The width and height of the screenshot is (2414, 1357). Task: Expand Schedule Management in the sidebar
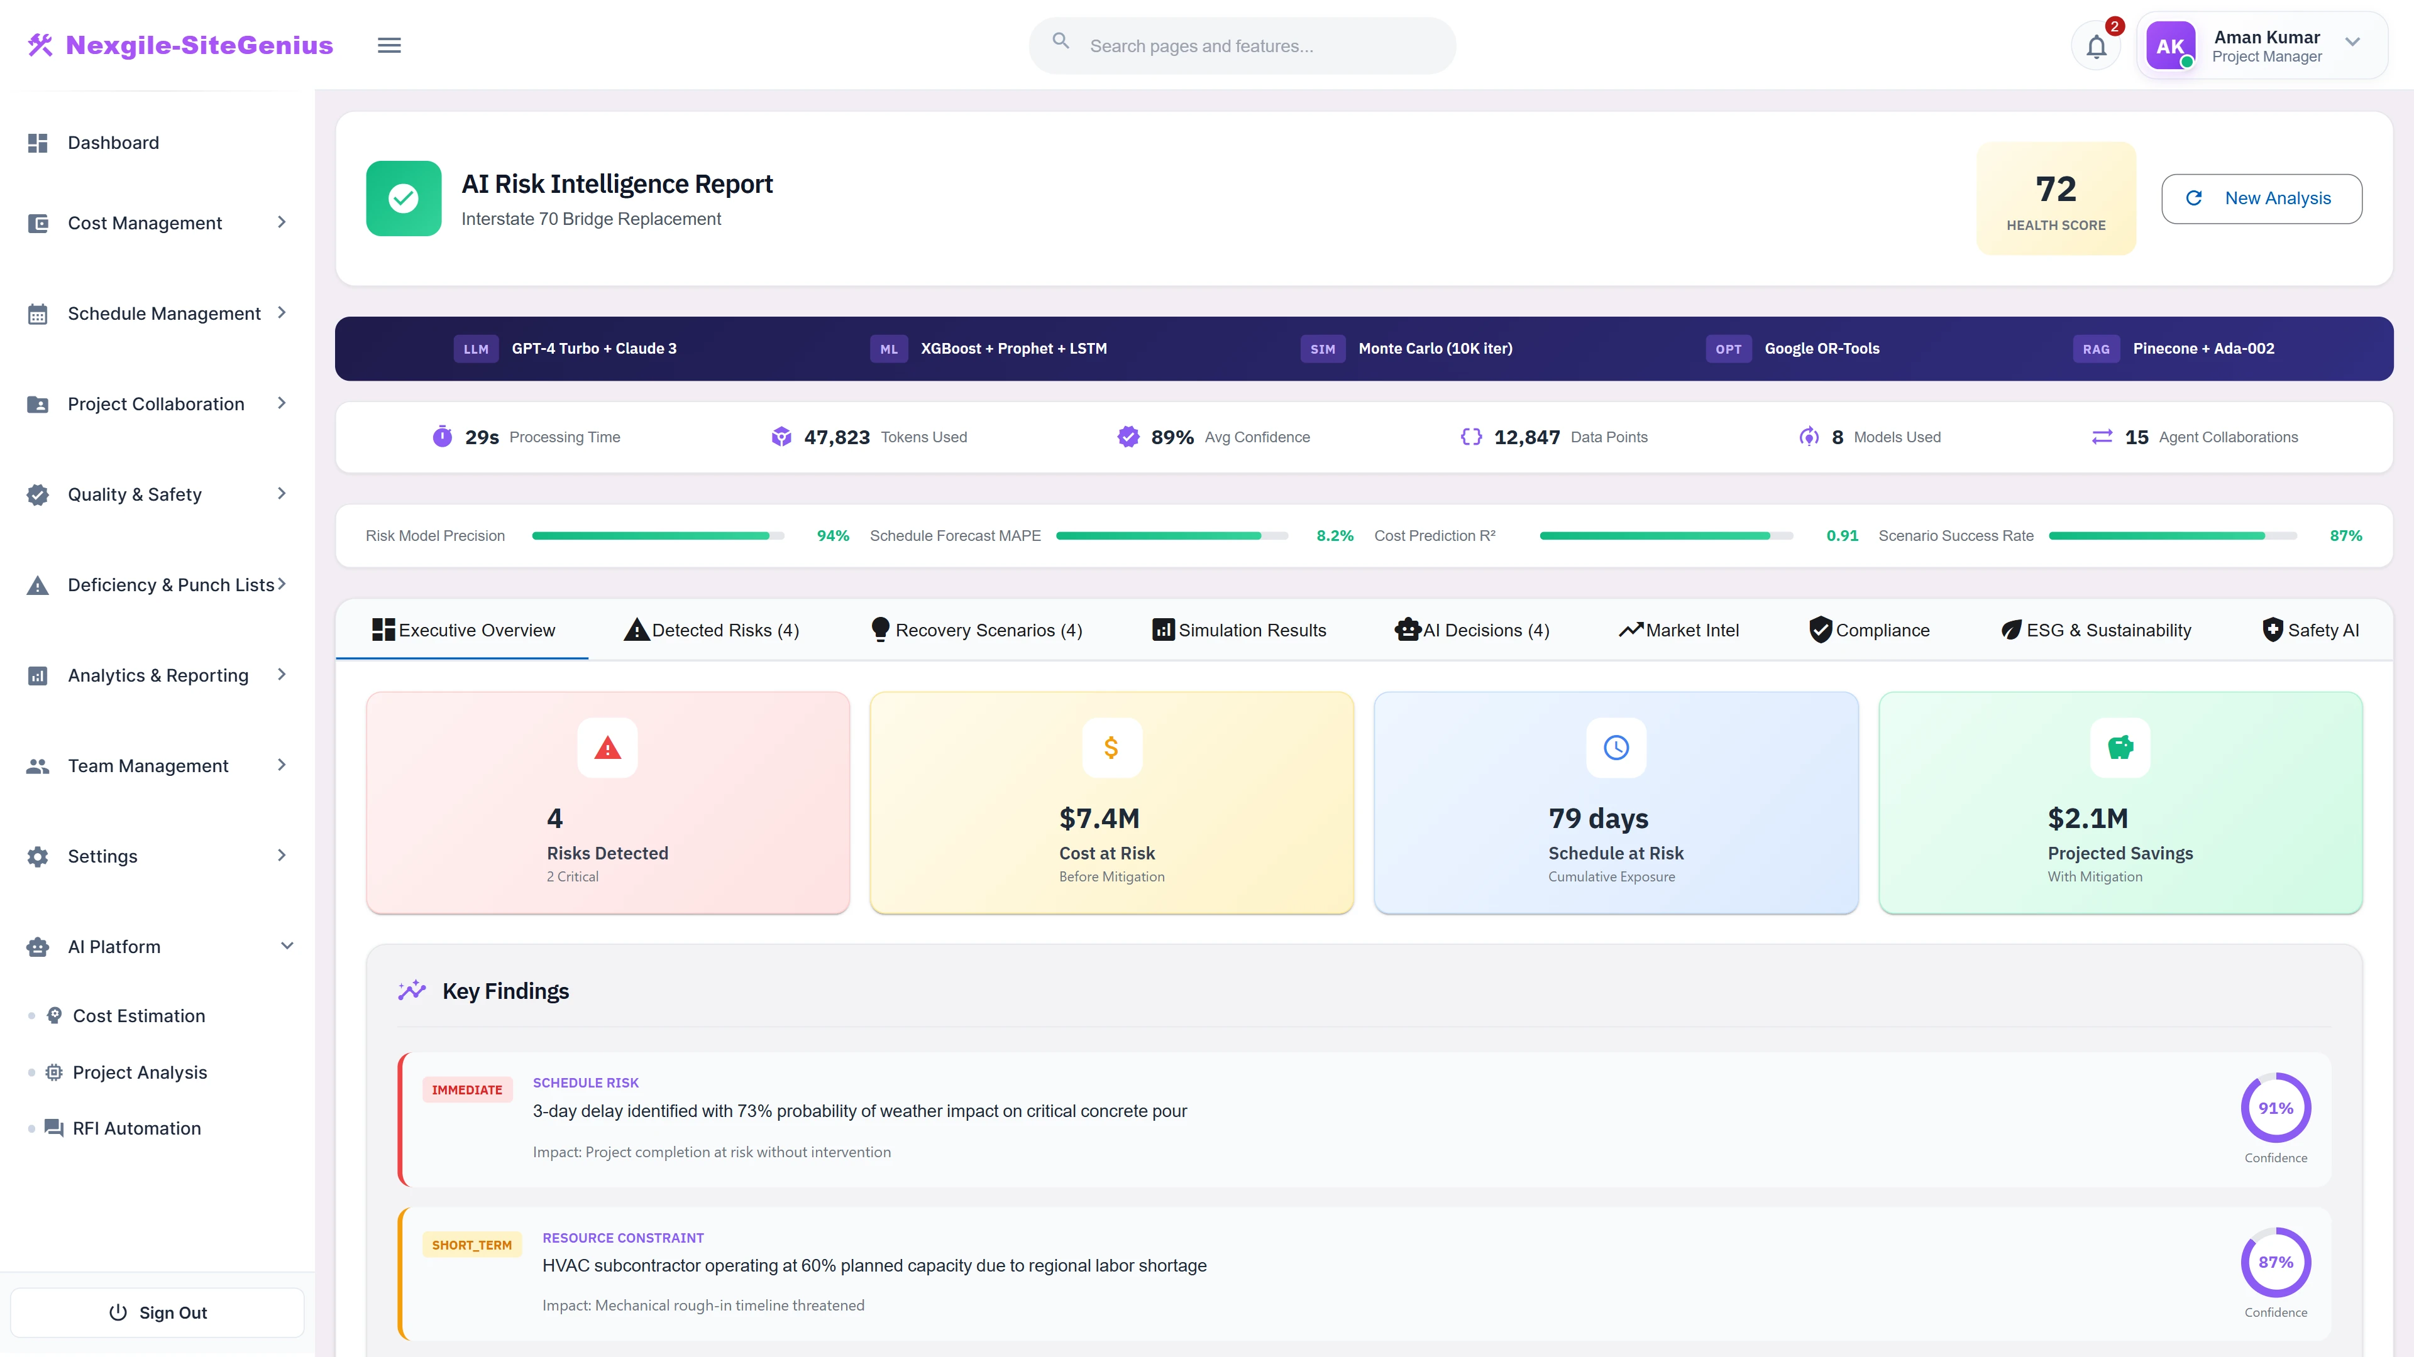pyautogui.click(x=281, y=313)
